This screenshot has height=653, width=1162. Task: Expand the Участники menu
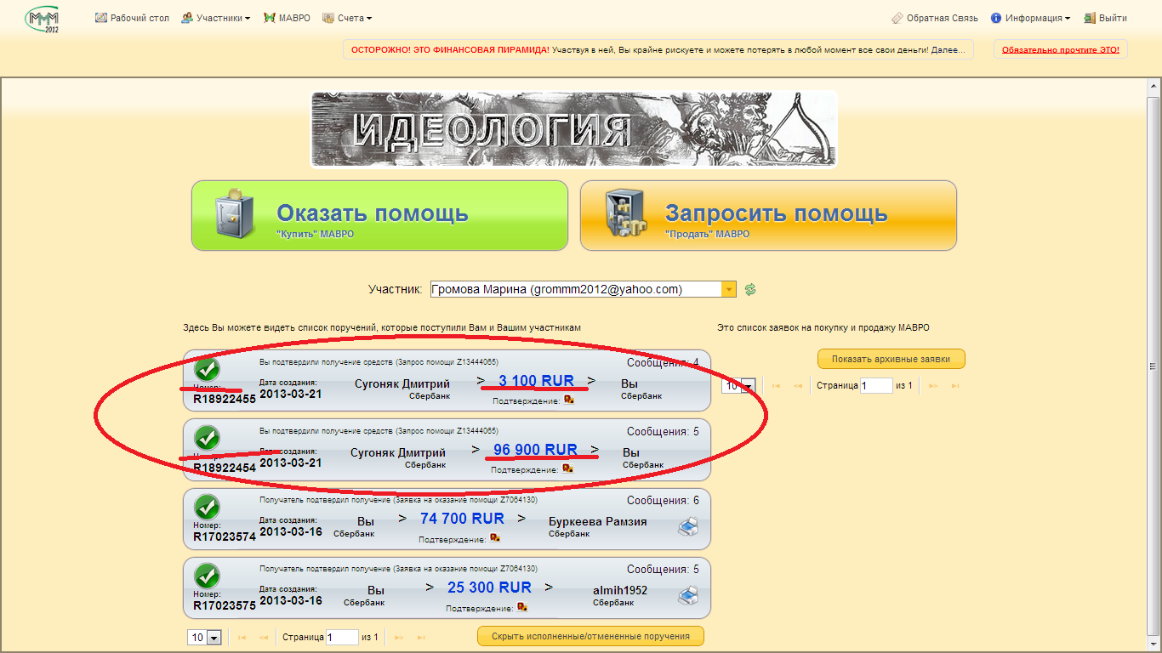[224, 18]
